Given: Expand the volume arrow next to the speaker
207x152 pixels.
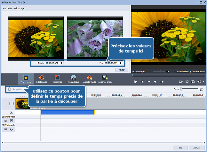Looking at the screenshot, I should coord(203,82).
